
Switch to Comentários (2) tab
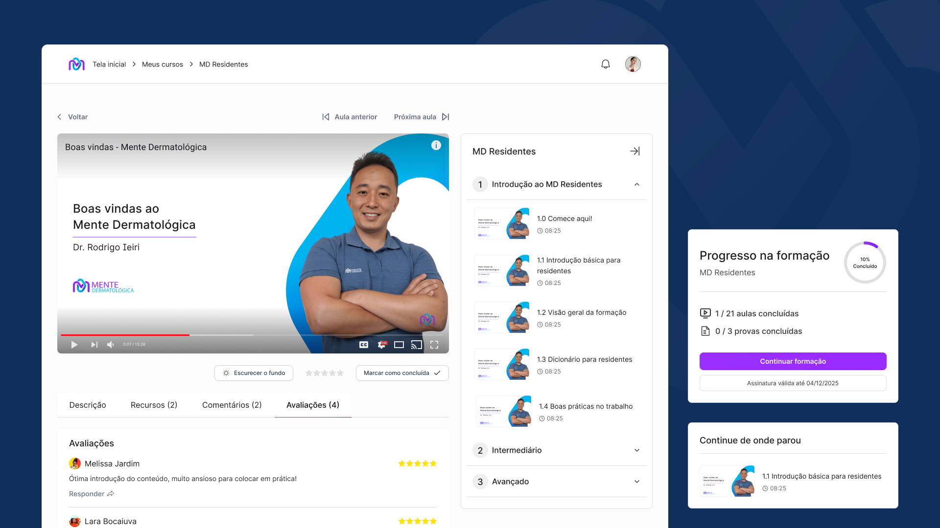(x=232, y=405)
